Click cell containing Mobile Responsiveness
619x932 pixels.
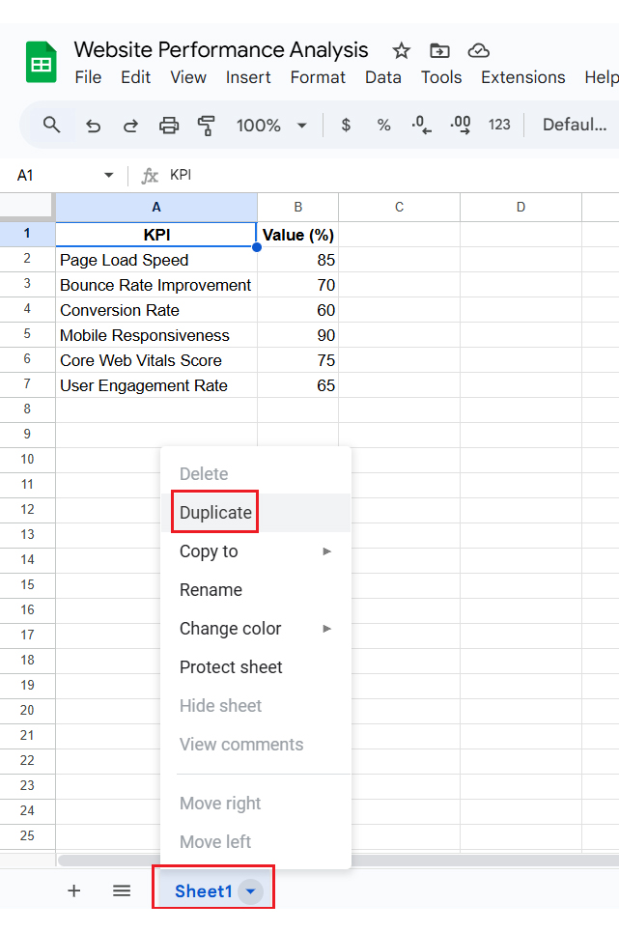pos(145,335)
